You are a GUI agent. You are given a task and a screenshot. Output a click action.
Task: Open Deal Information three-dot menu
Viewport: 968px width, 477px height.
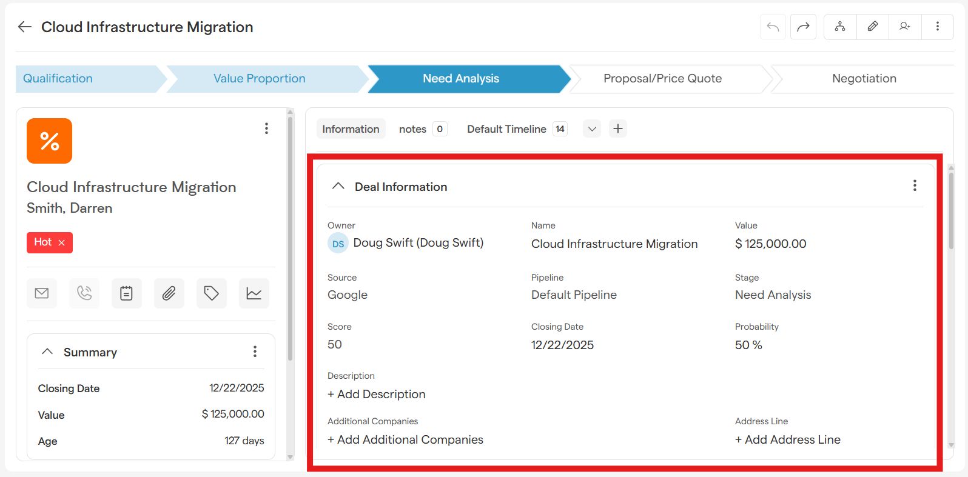tap(915, 185)
